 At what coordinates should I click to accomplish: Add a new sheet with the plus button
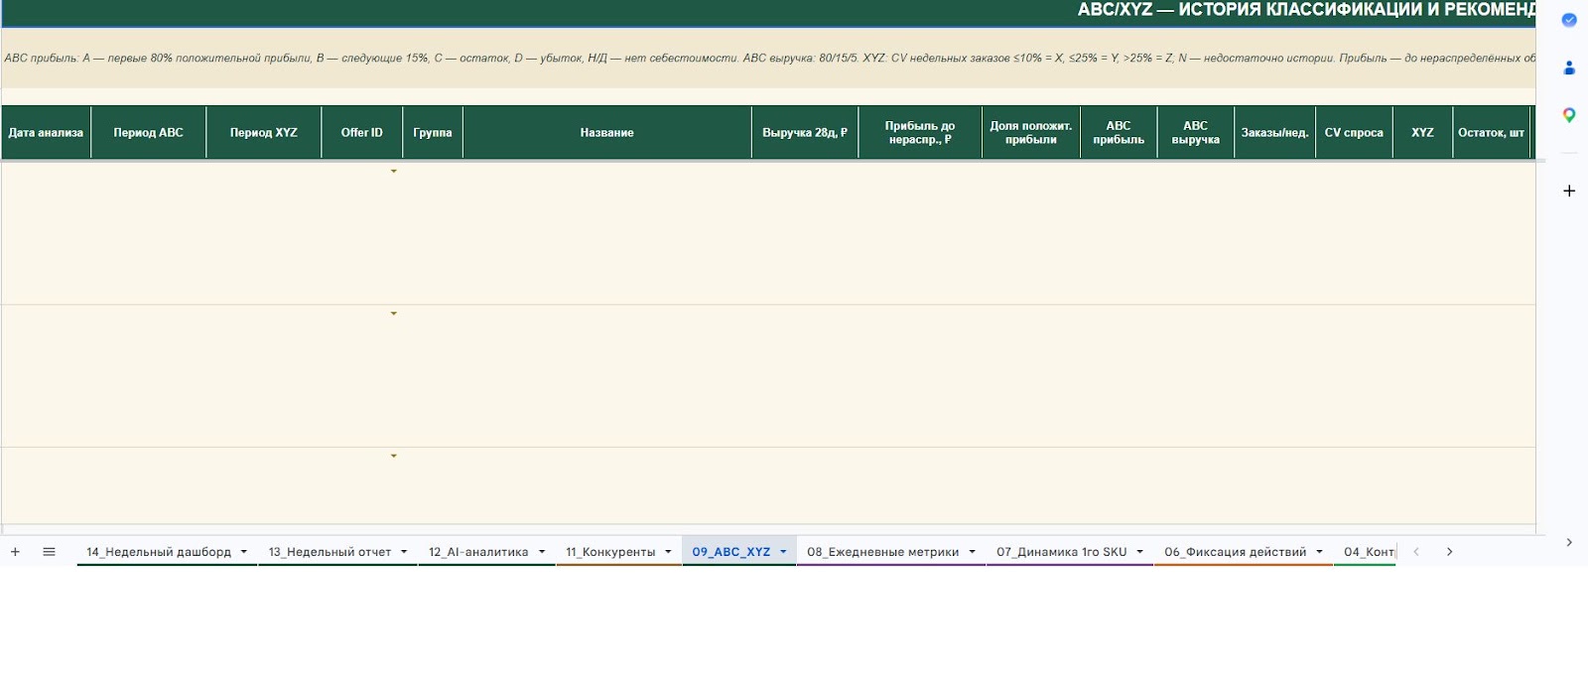click(x=15, y=552)
